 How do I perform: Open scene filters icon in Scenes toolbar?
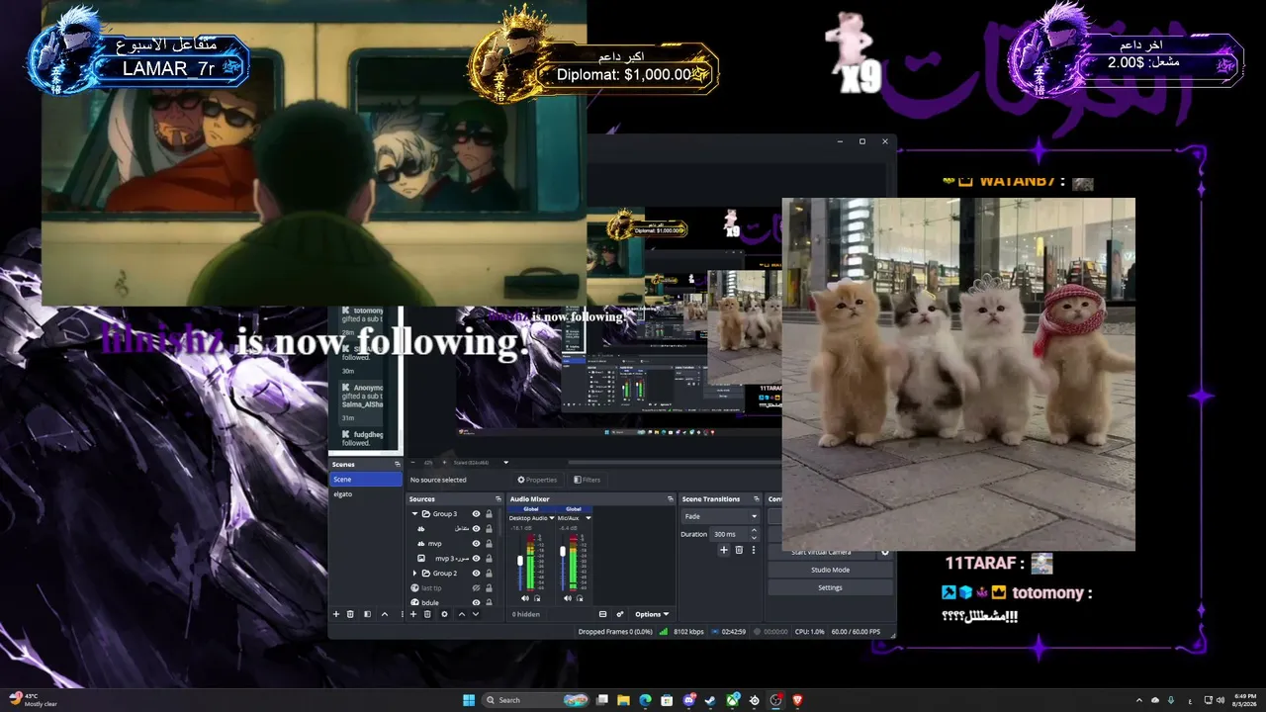[367, 614]
